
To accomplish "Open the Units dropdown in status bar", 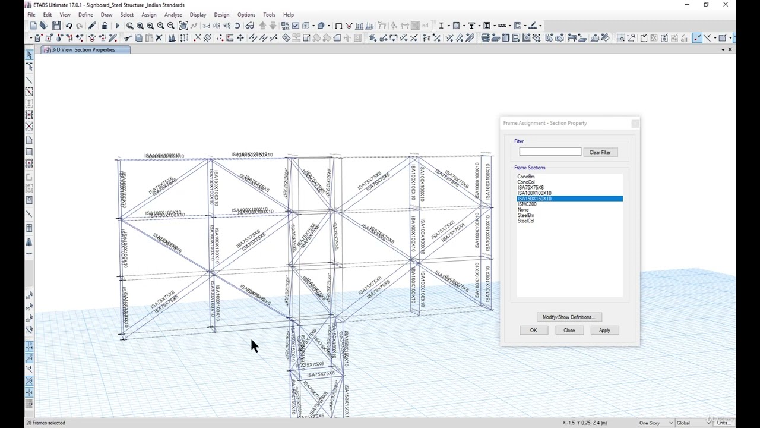I will pyautogui.click(x=724, y=423).
